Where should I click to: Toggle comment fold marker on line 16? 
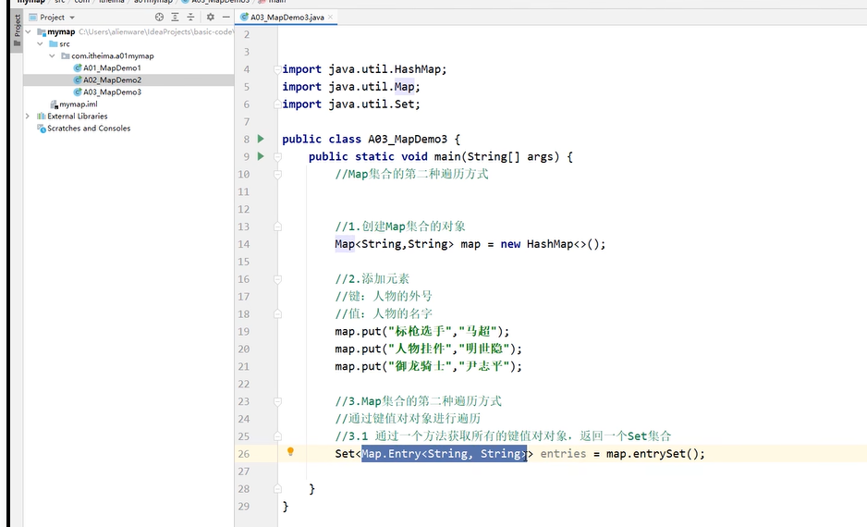(x=277, y=279)
